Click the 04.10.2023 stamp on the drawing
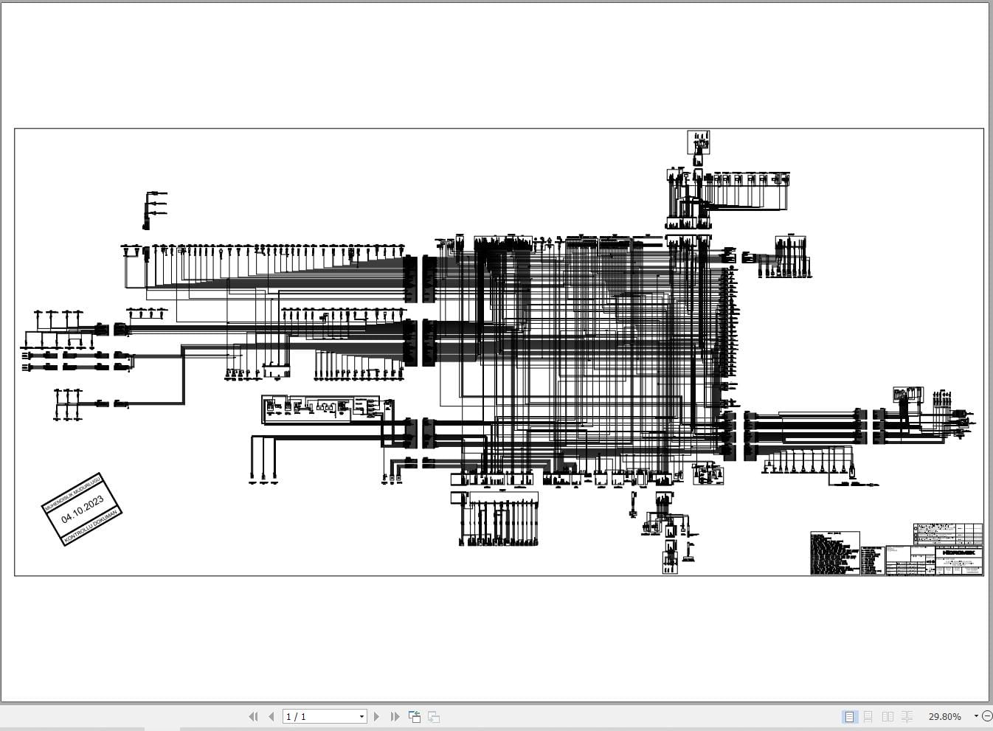The width and height of the screenshot is (993, 731). (82, 509)
